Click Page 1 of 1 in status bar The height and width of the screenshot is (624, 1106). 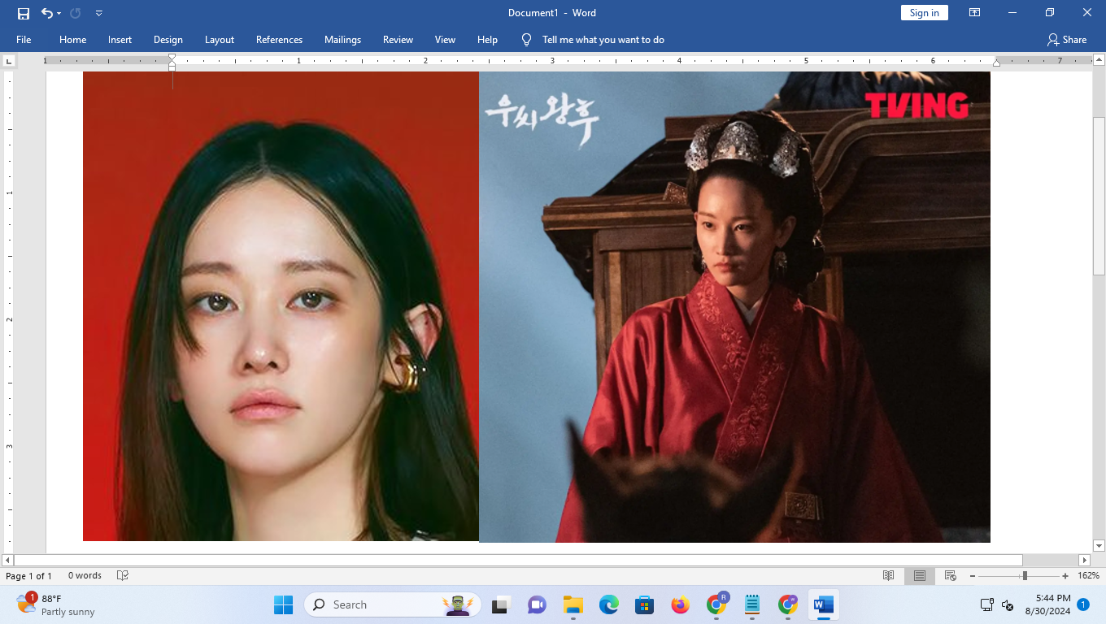tap(28, 576)
